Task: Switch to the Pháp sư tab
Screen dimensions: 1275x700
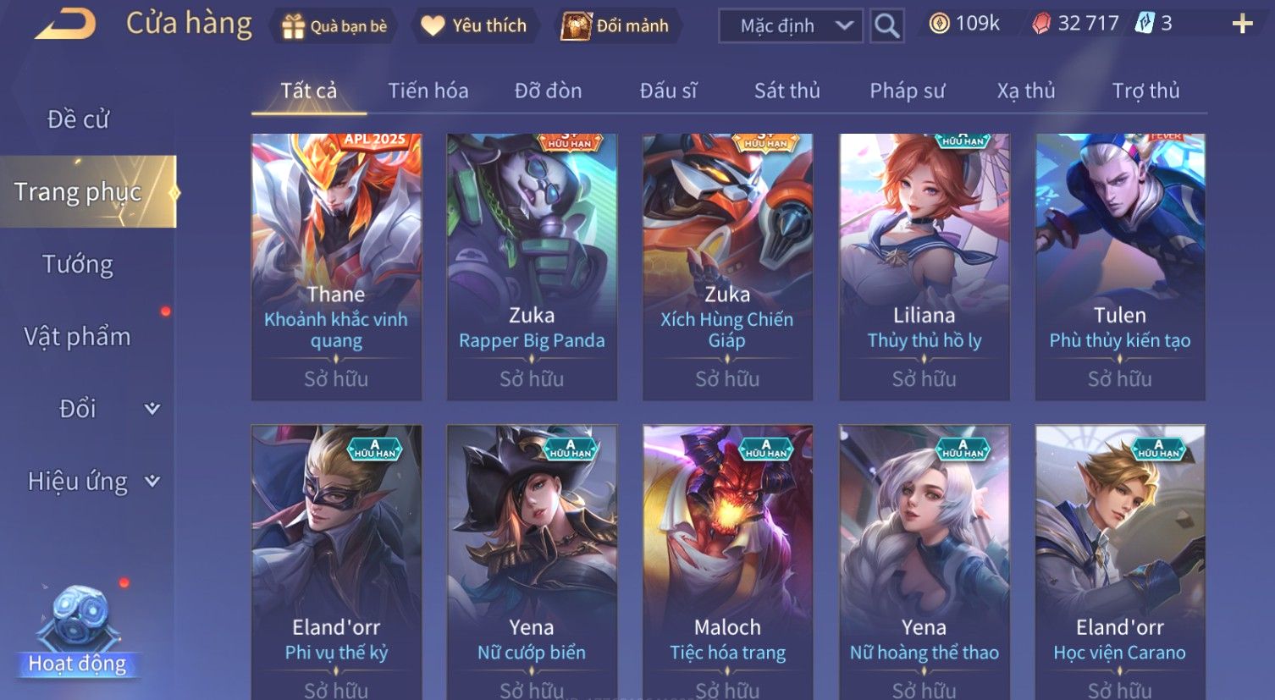Action: (907, 91)
